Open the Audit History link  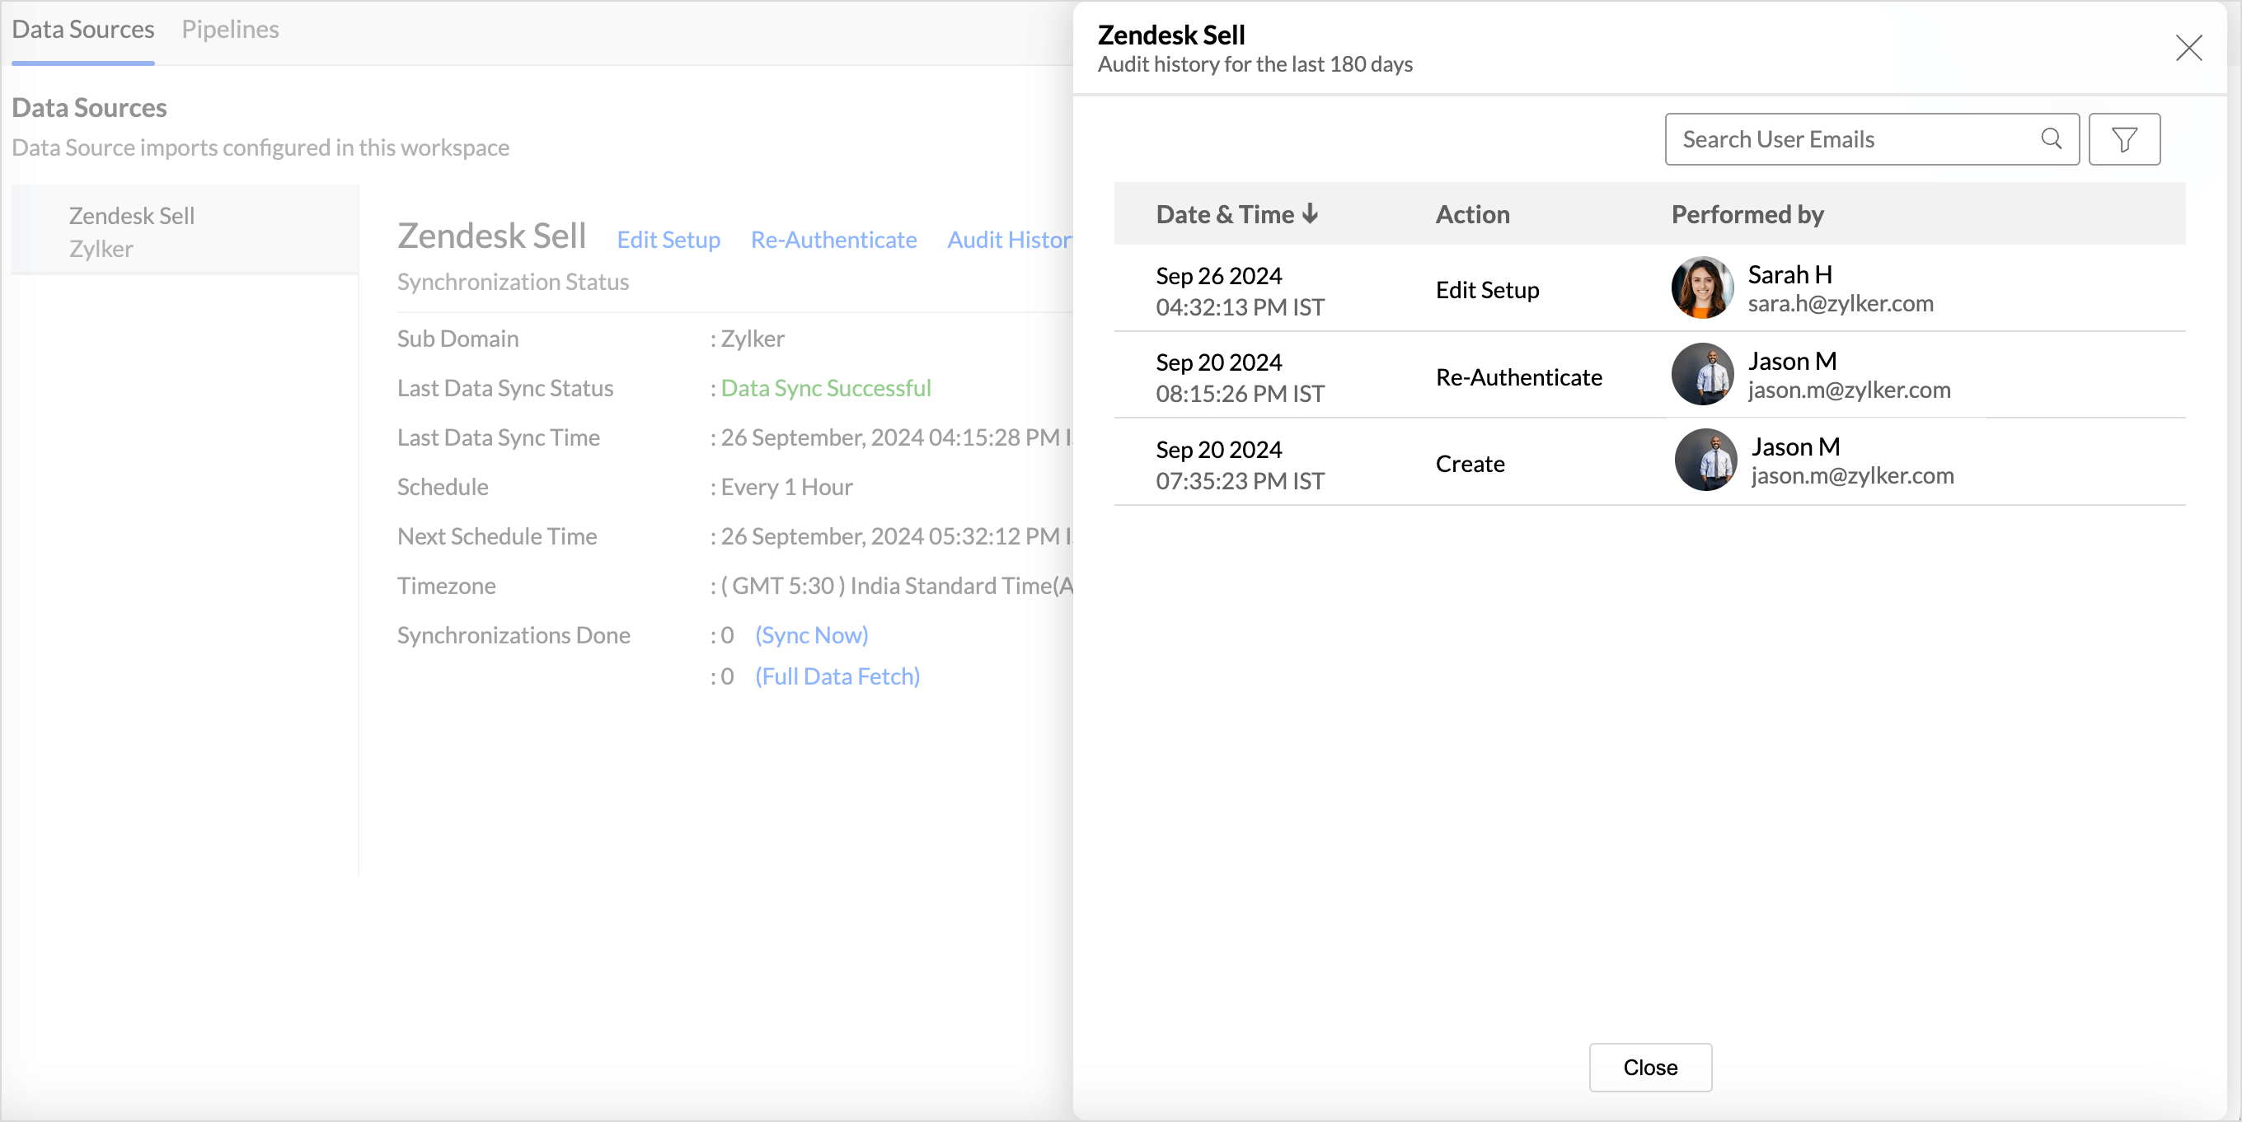[1010, 240]
